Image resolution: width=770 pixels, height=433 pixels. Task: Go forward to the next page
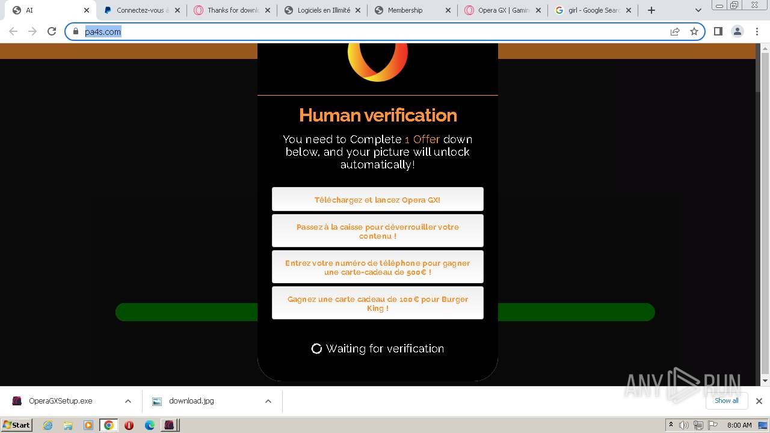(32, 31)
